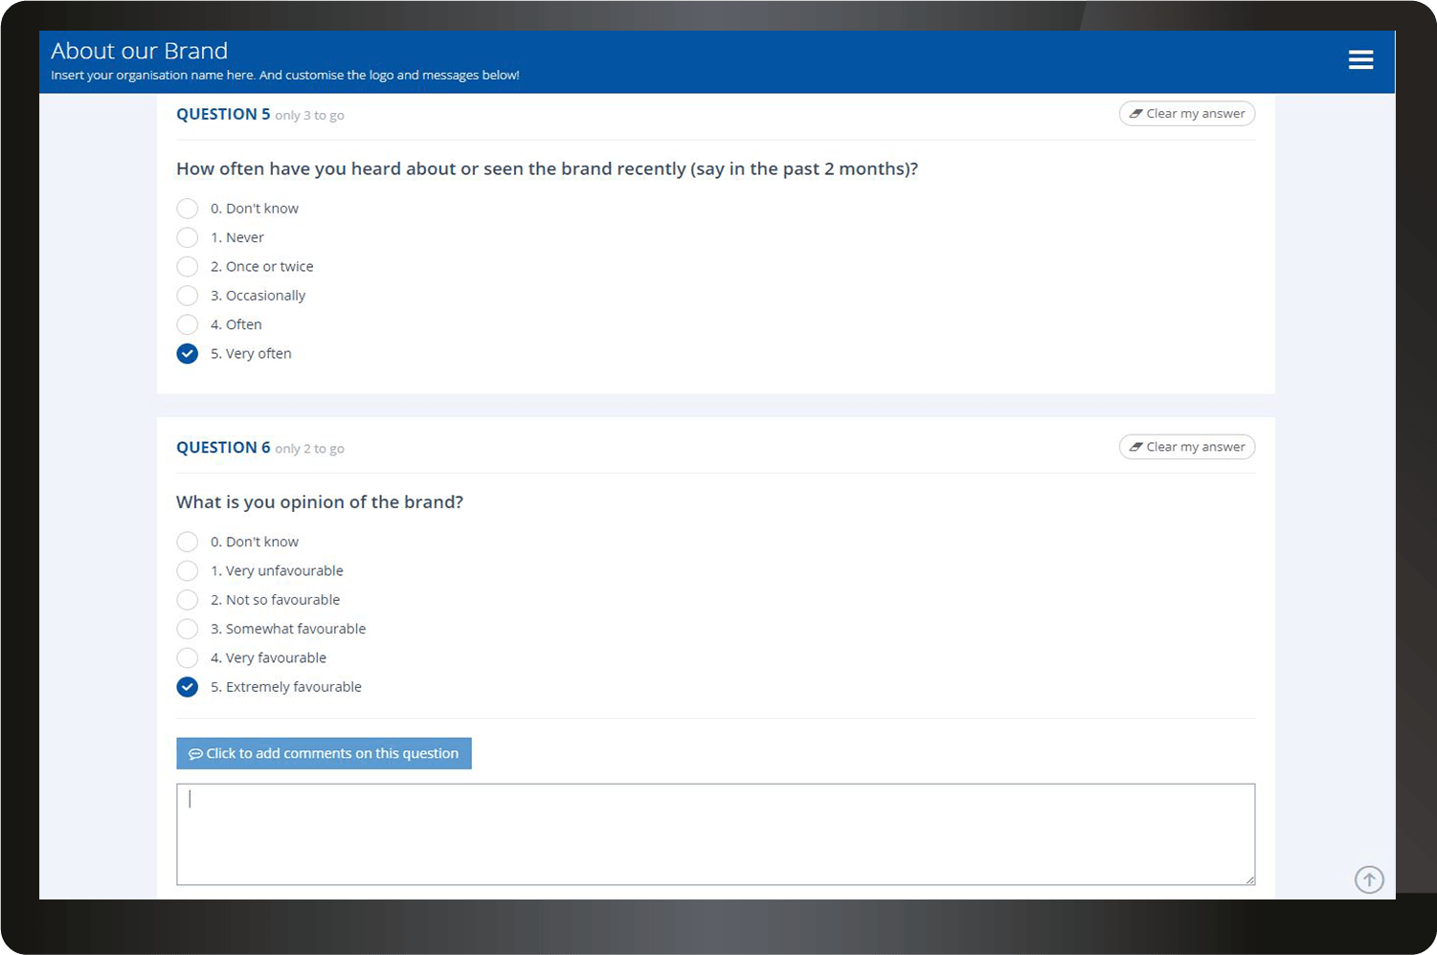Clear my answer for Question 6
The image size is (1437, 955).
click(1186, 447)
